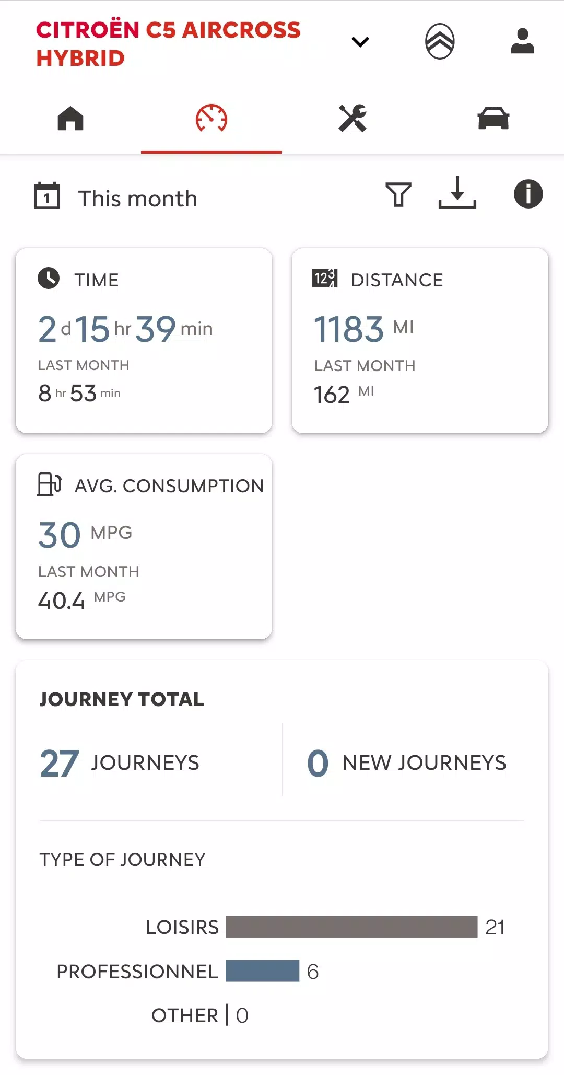Viewport: 564px width, 1075px height.
Task: Open the Distance statistics card
Action: coord(420,341)
